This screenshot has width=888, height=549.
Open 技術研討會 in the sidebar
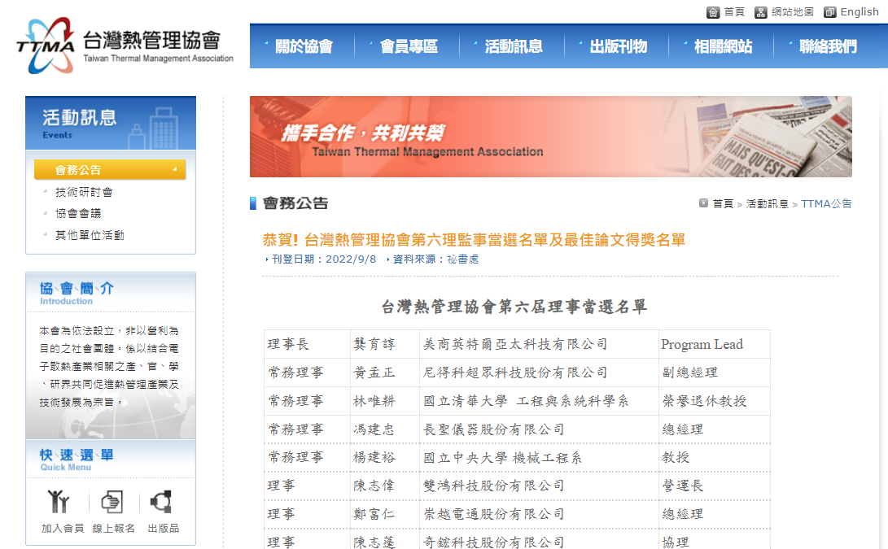pyautogui.click(x=84, y=193)
